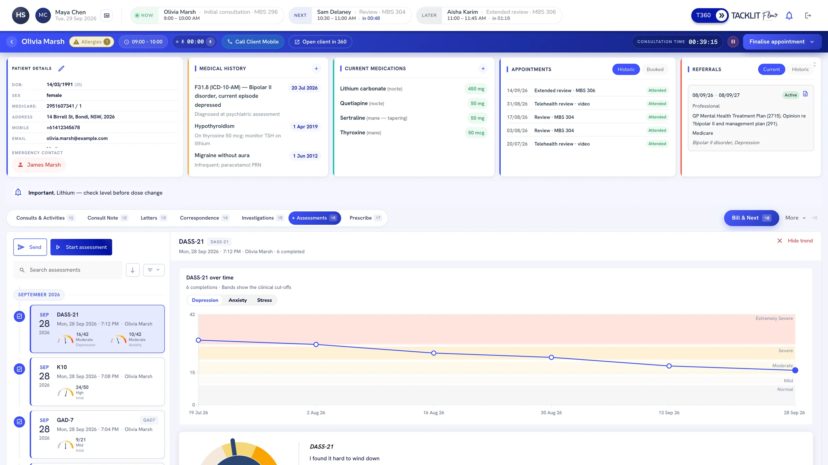Open client in 360
This screenshot has height=465, width=828.
(320, 42)
